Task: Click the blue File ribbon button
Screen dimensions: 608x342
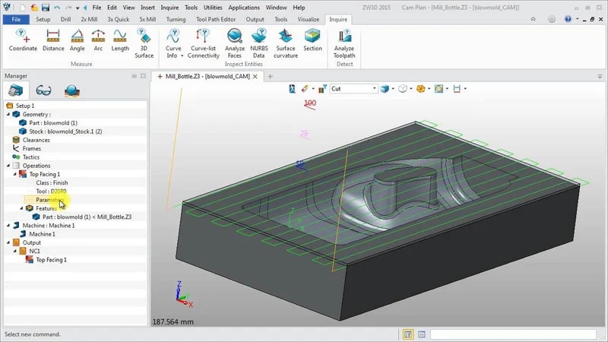Action: tap(16, 19)
